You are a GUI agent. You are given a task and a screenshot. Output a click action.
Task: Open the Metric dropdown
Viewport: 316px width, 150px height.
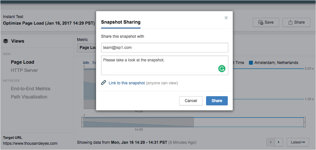click(86, 48)
